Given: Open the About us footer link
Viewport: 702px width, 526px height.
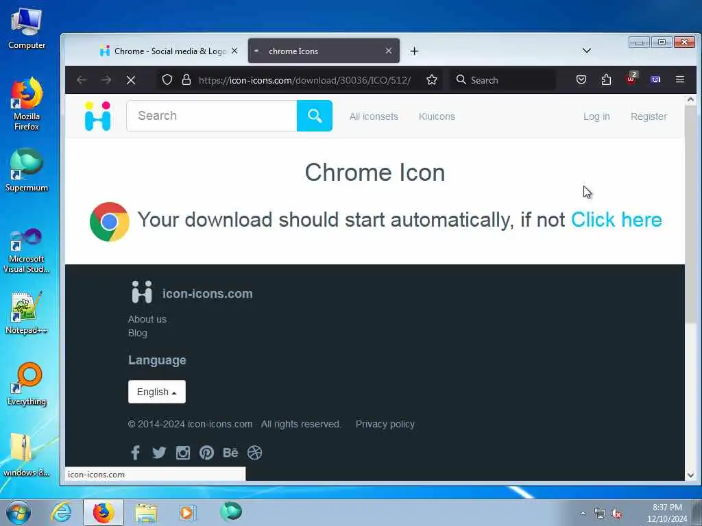Looking at the screenshot, I should point(147,319).
